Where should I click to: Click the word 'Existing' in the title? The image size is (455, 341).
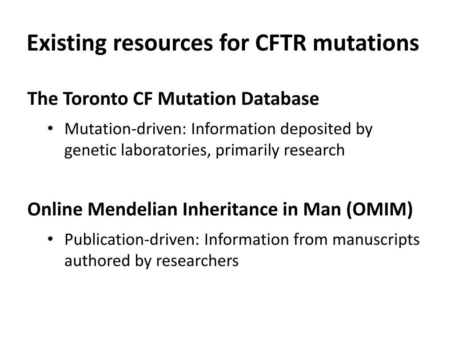[x=67, y=44]
